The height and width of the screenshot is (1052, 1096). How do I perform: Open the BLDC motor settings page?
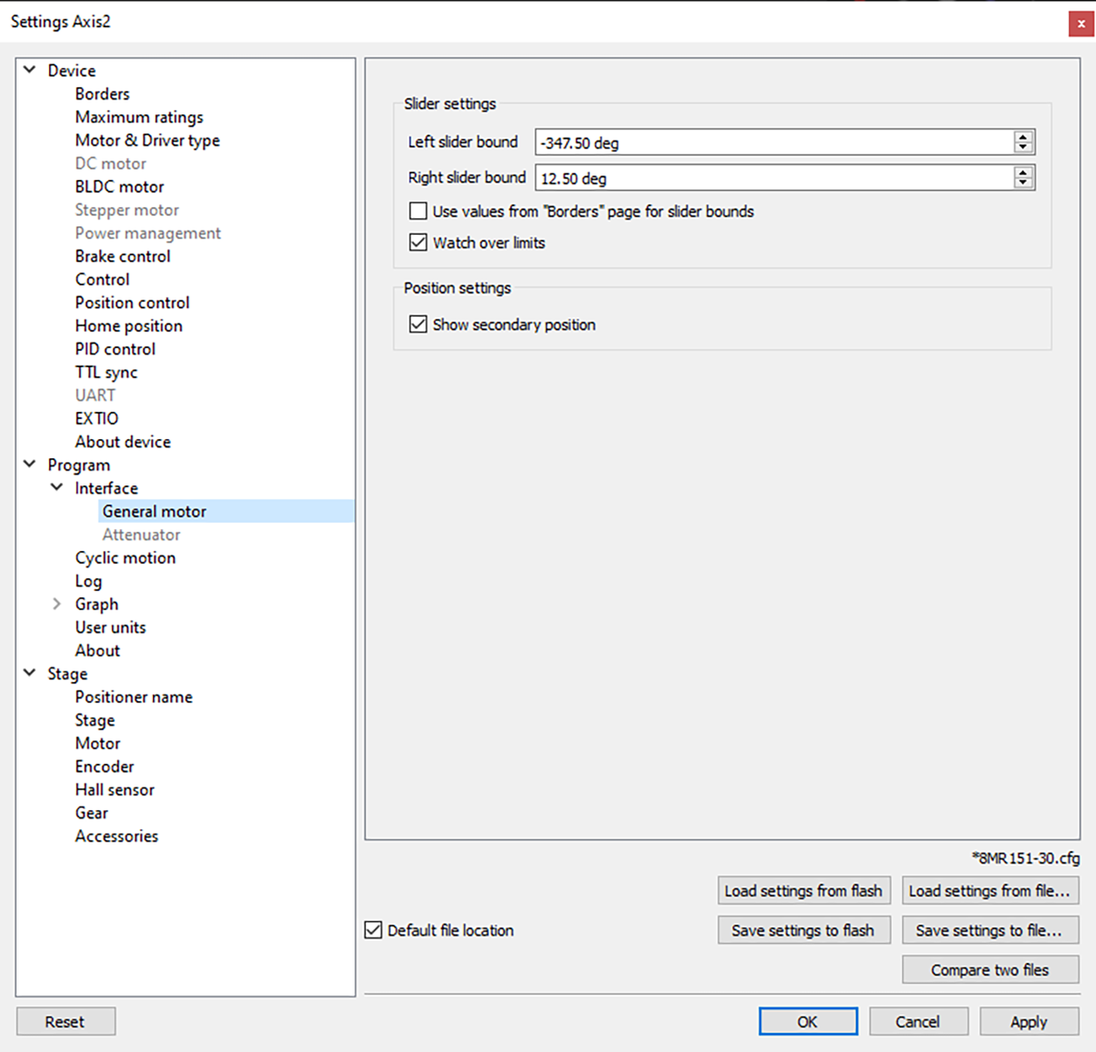point(120,187)
